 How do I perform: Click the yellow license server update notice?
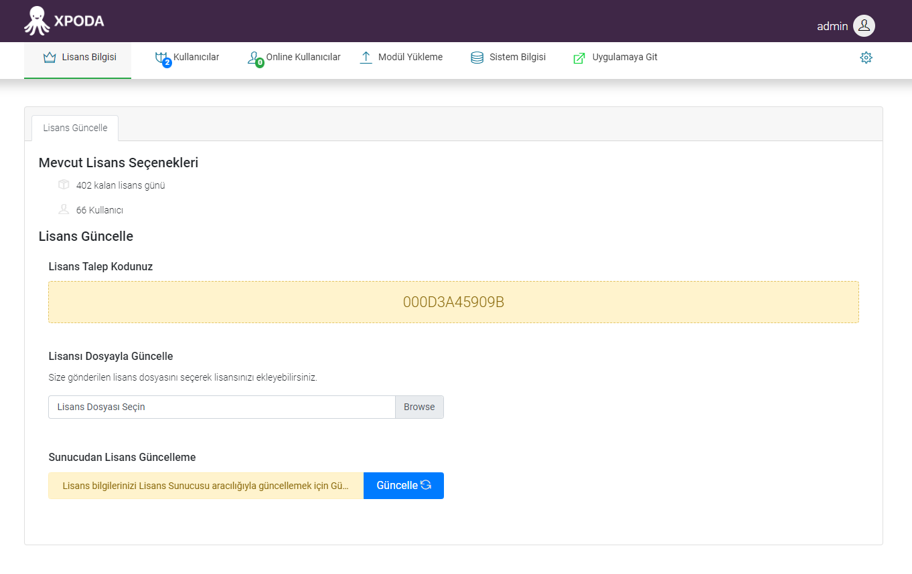coord(206,486)
